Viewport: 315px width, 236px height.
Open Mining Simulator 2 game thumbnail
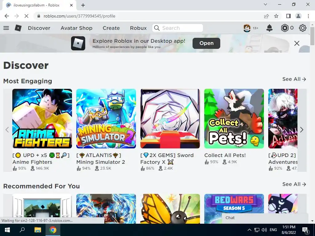[106, 119]
